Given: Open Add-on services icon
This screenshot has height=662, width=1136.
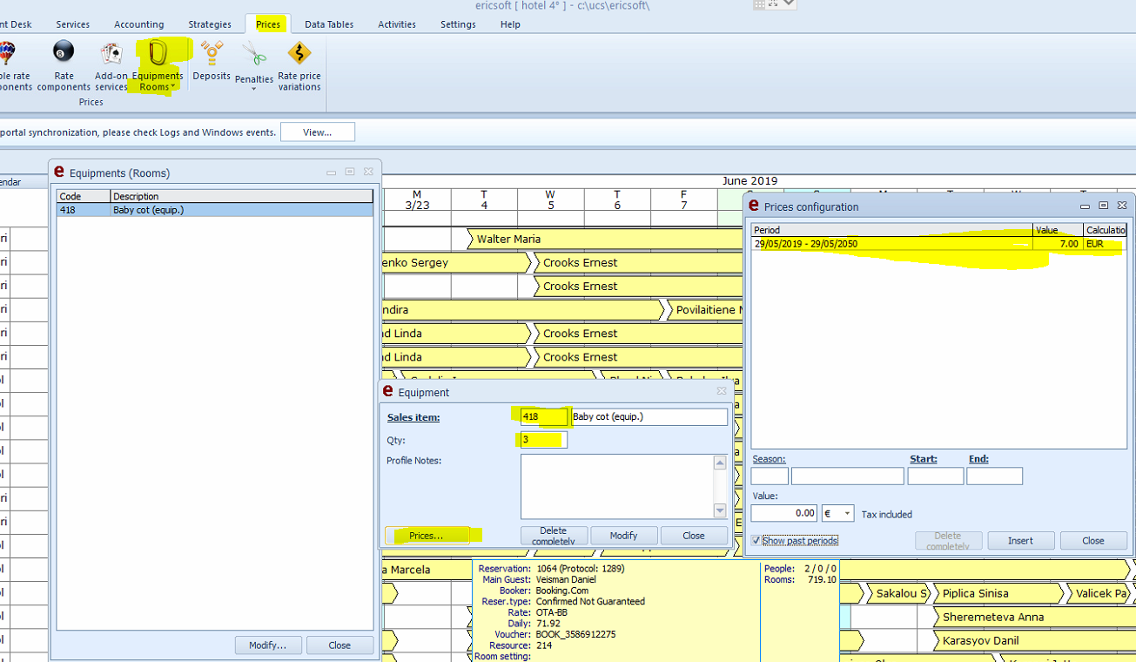Looking at the screenshot, I should point(111,65).
